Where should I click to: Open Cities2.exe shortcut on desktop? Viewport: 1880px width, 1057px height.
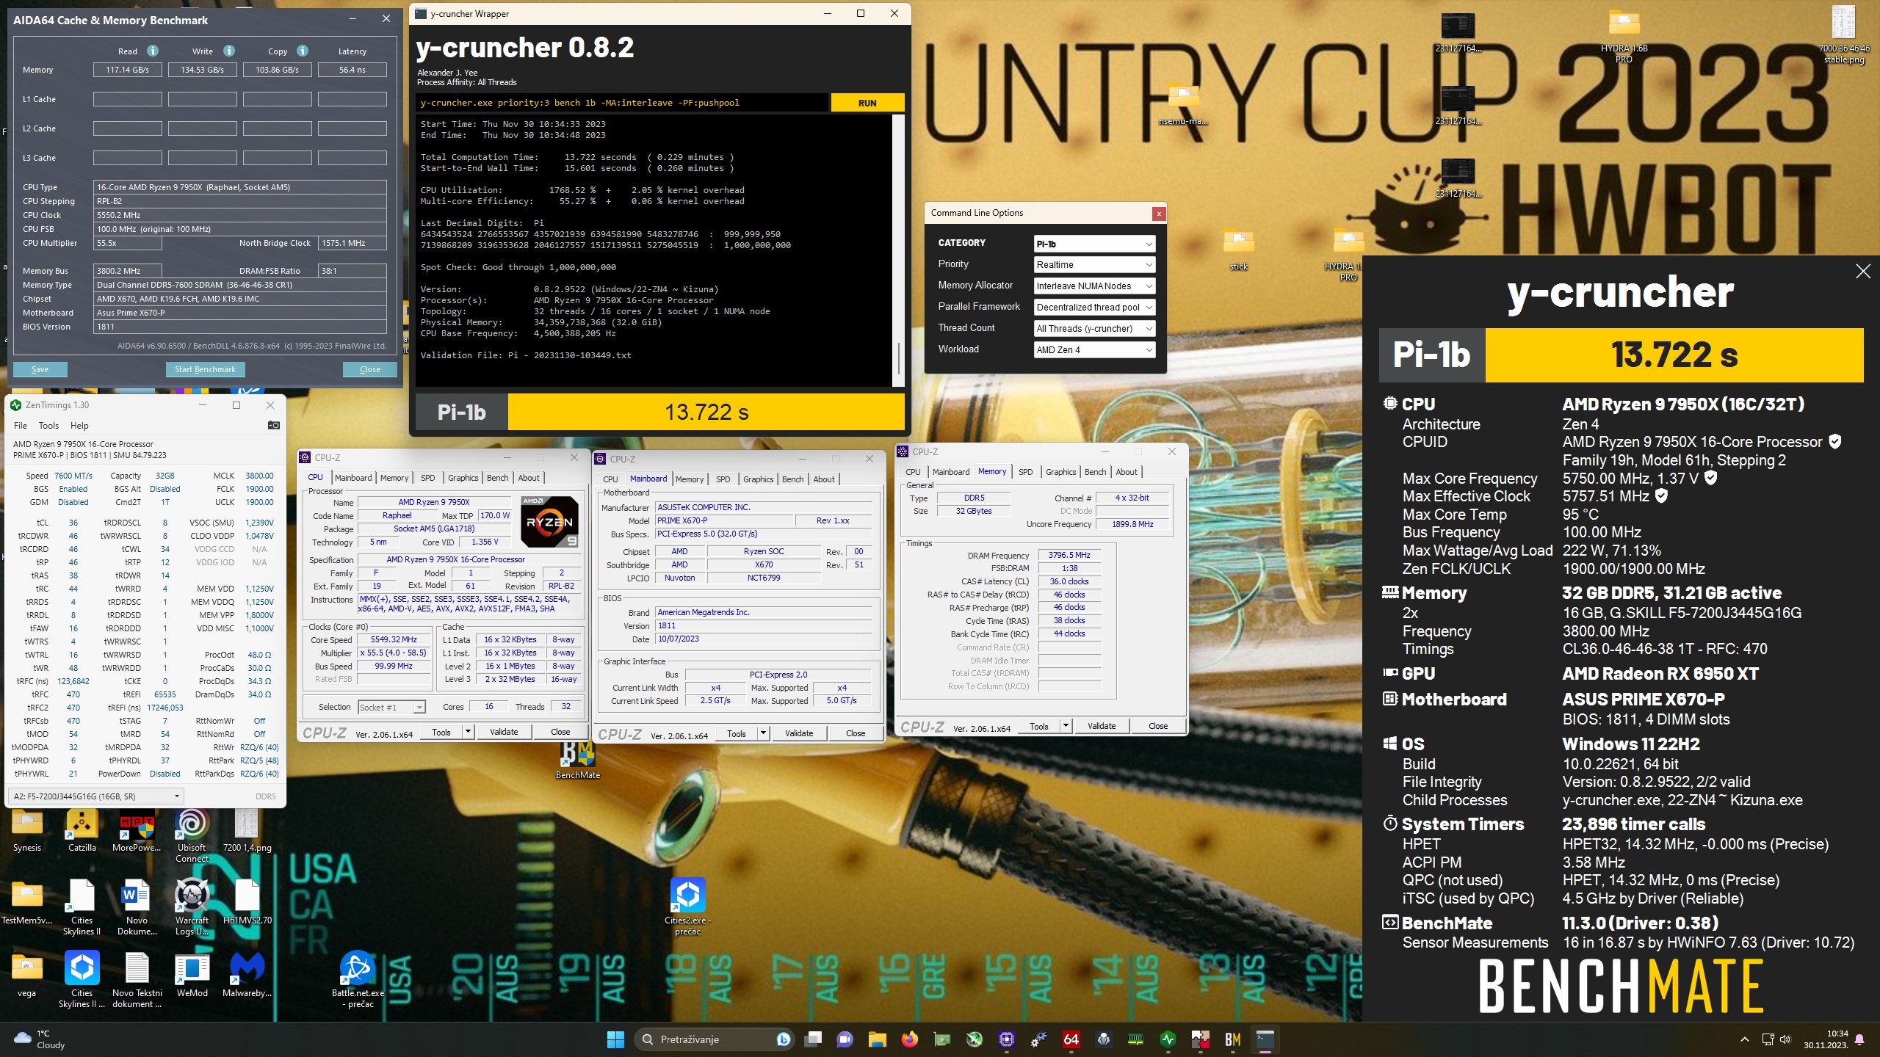click(x=688, y=907)
